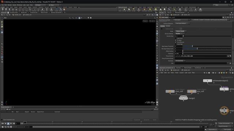
Task: Click the char_coll static object node
Action: point(170,91)
